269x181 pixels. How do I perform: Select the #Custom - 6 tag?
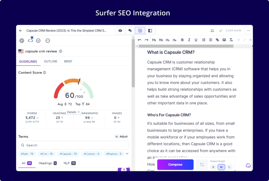coord(91,154)
